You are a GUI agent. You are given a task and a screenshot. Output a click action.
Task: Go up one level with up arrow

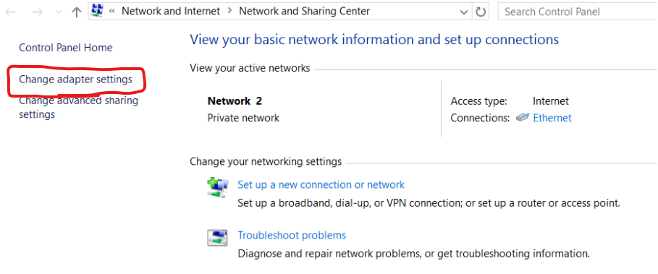(76, 12)
